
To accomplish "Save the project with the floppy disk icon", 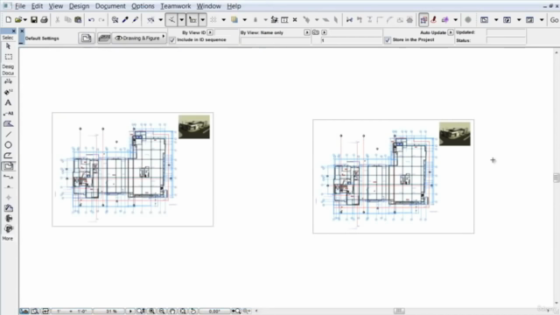I will pos(34,20).
